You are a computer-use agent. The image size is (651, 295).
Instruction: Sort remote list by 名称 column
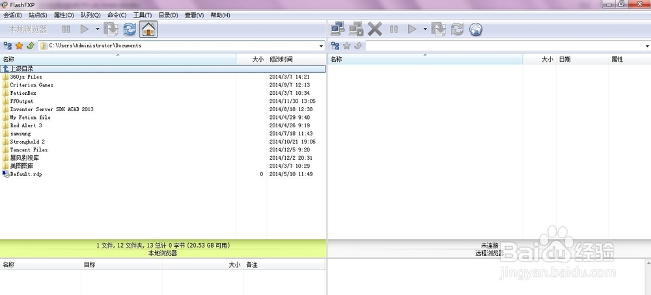(x=425, y=59)
